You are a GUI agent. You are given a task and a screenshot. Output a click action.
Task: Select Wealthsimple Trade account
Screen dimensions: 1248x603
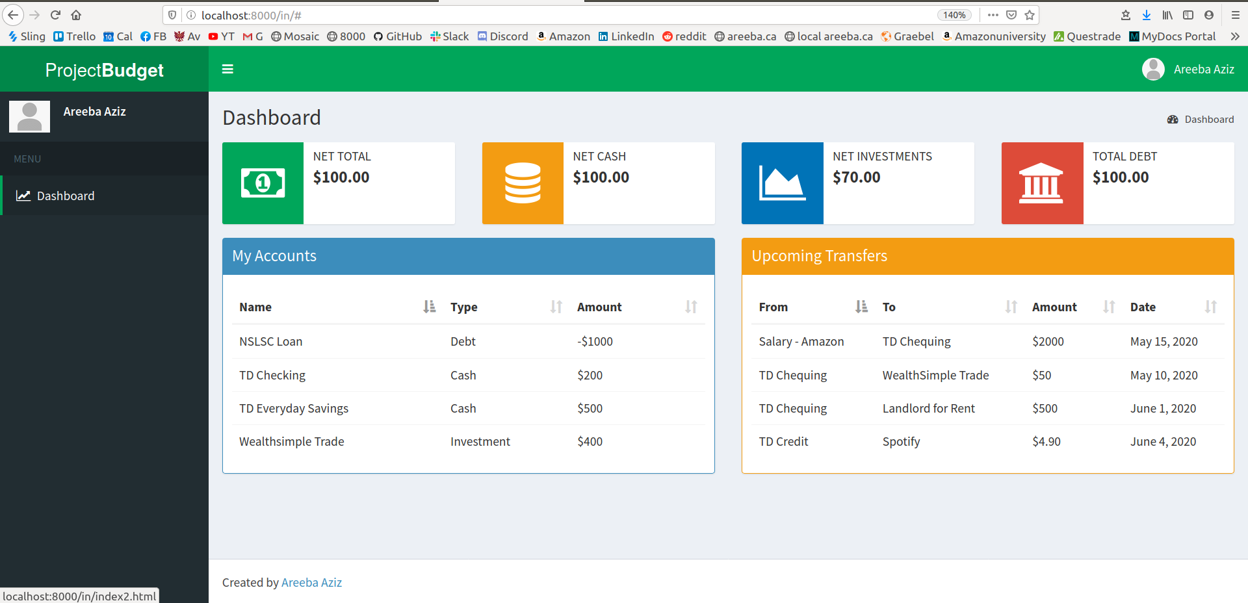469,441
